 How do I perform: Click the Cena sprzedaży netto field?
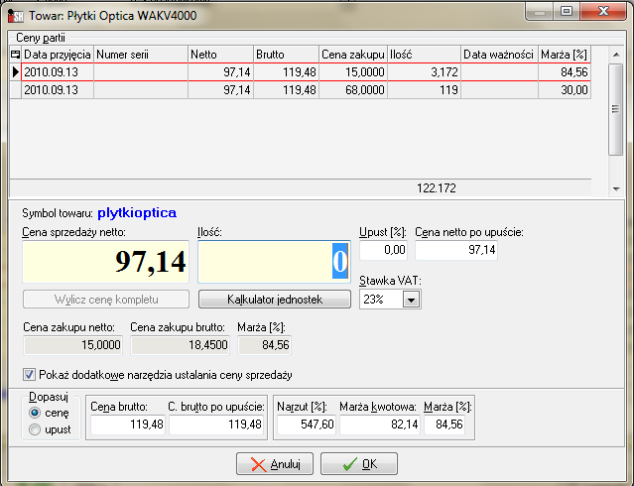tap(106, 262)
